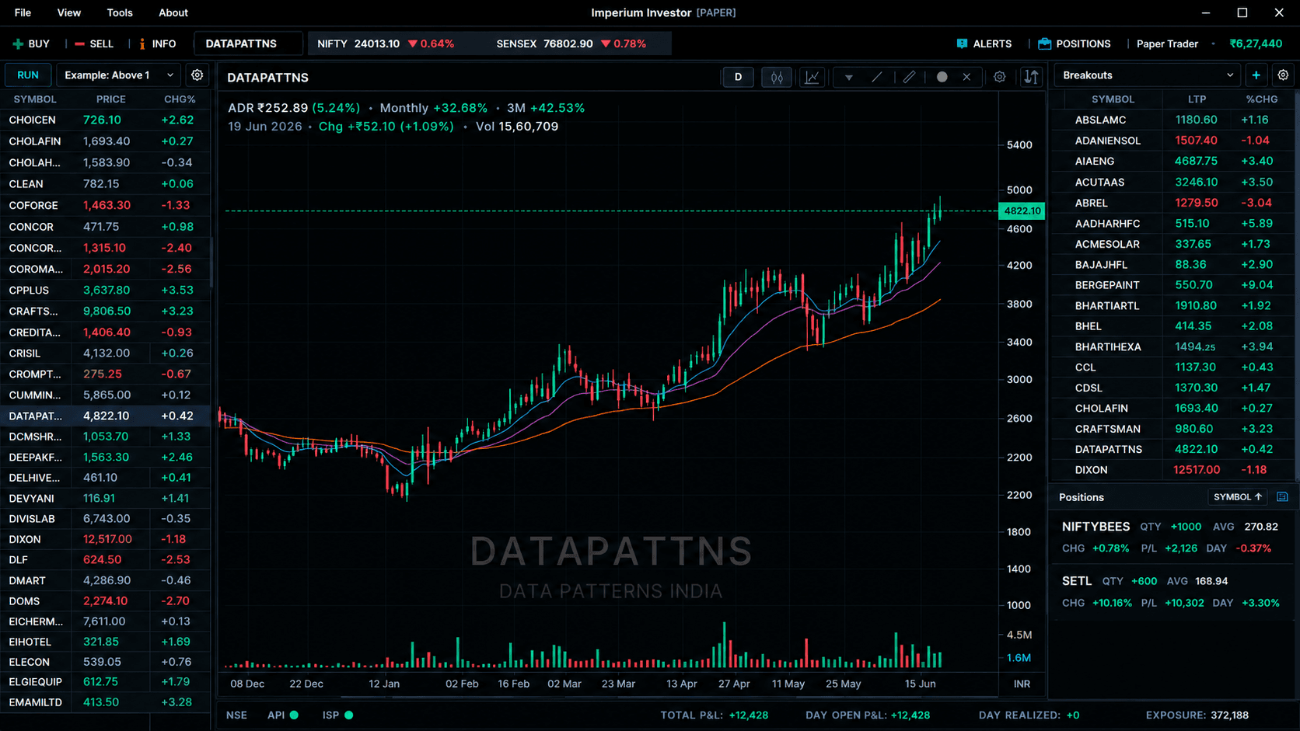Select DLF row in screener

tap(105, 559)
